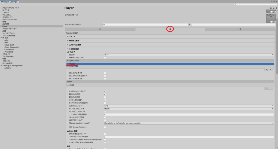The image size is (278, 149).
Task: Click the vertical scrollbar of Player panel
Action: [x=277, y=46]
